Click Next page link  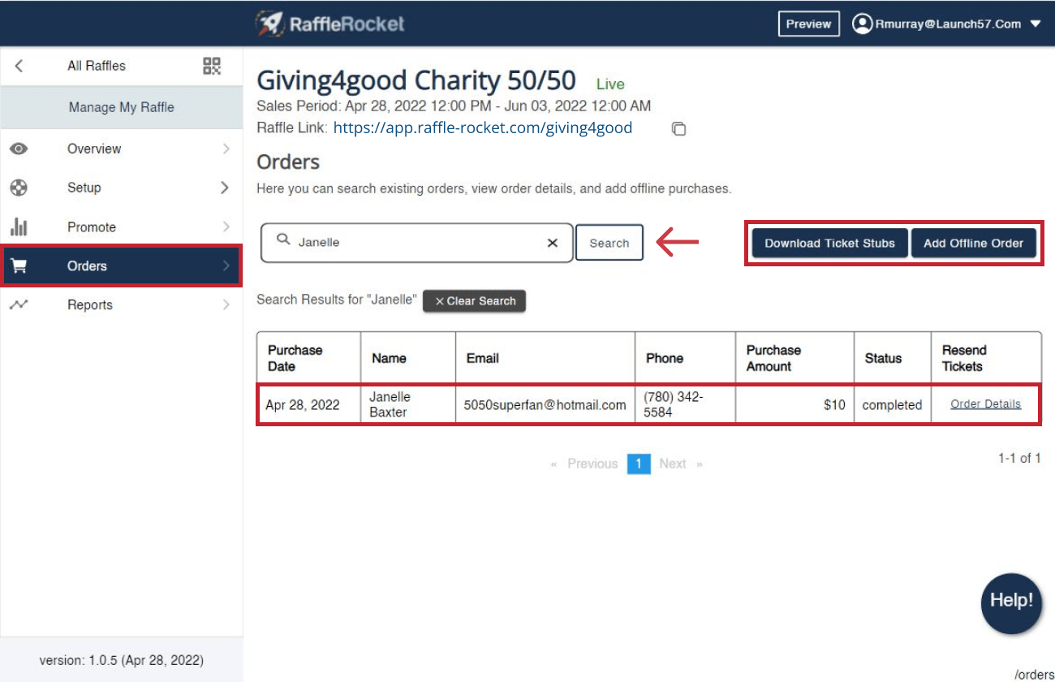pos(673,464)
